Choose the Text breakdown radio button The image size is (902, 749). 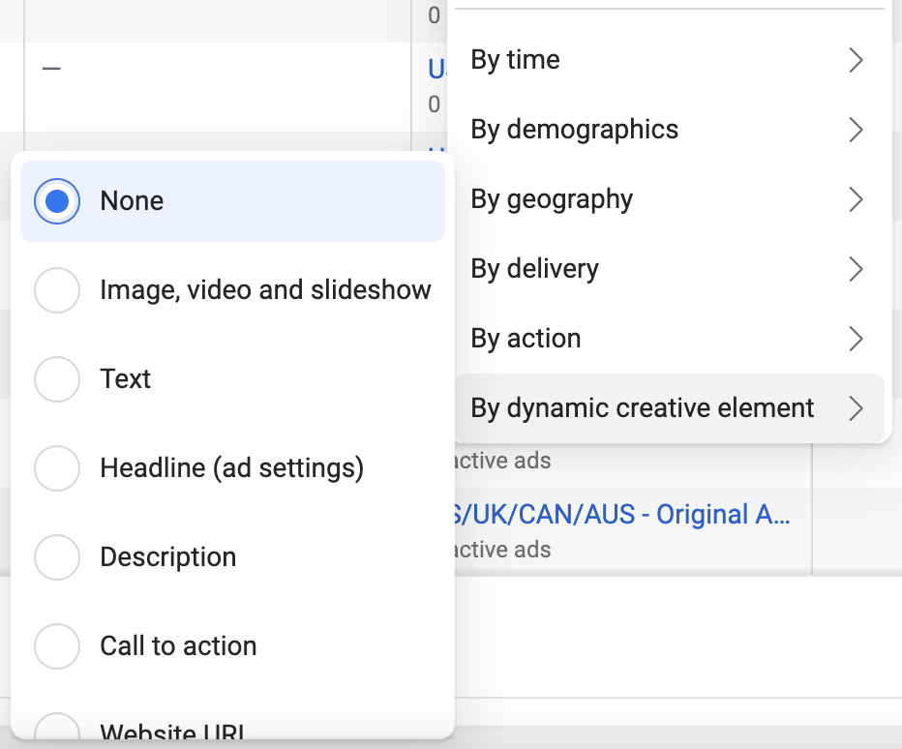click(x=57, y=379)
